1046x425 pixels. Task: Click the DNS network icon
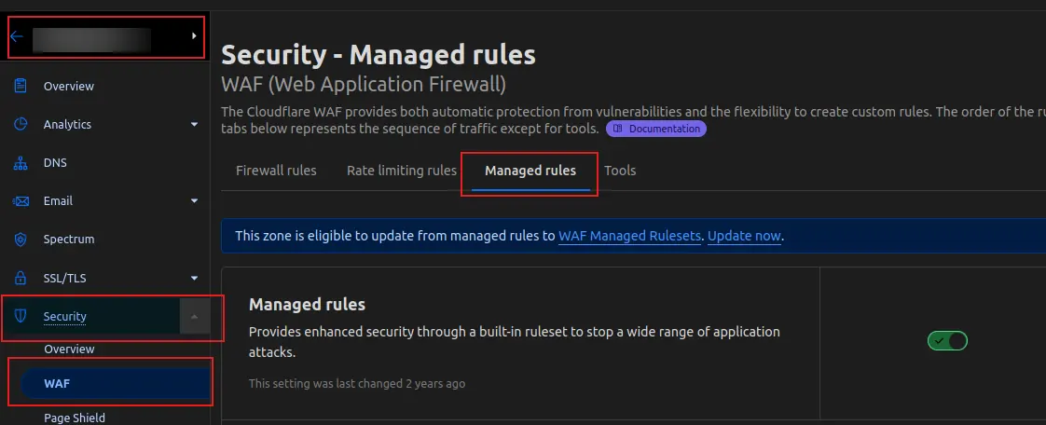21,162
